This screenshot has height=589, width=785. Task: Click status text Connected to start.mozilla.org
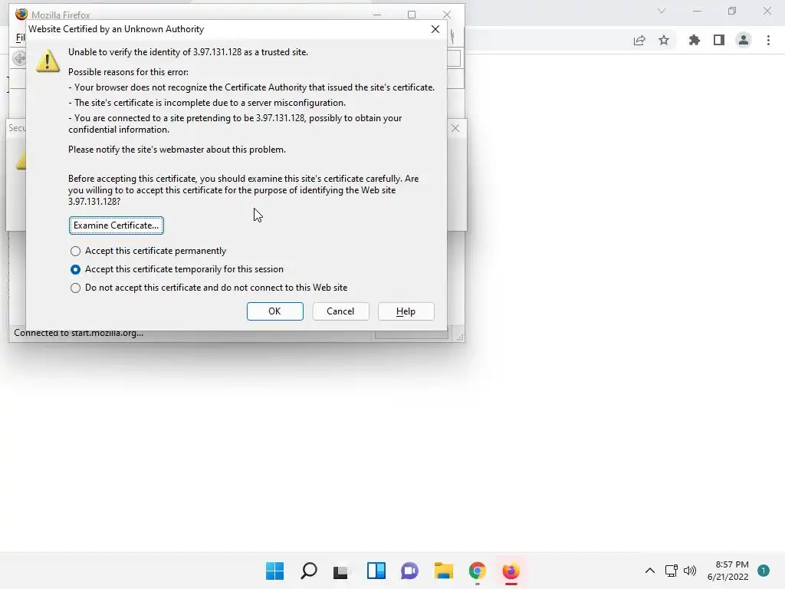coord(79,333)
